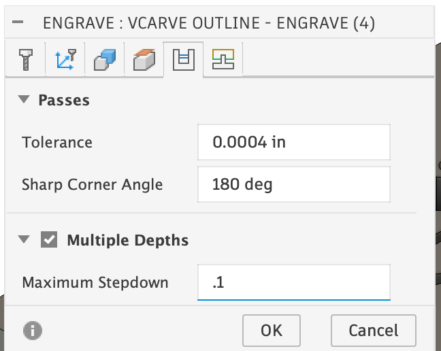This screenshot has height=351, width=441.
Task: Focus the Sharp Corner Angle field
Action: coord(294,184)
